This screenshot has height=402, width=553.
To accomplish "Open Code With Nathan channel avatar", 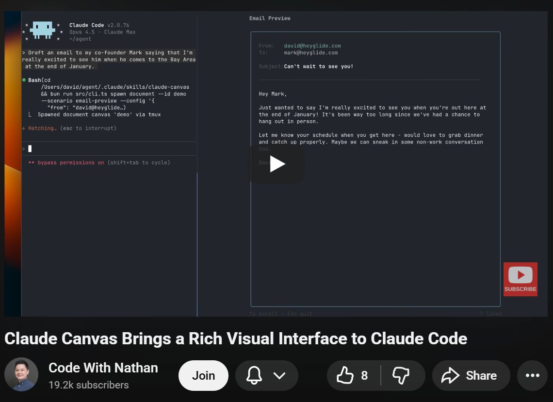I will pos(21,374).
